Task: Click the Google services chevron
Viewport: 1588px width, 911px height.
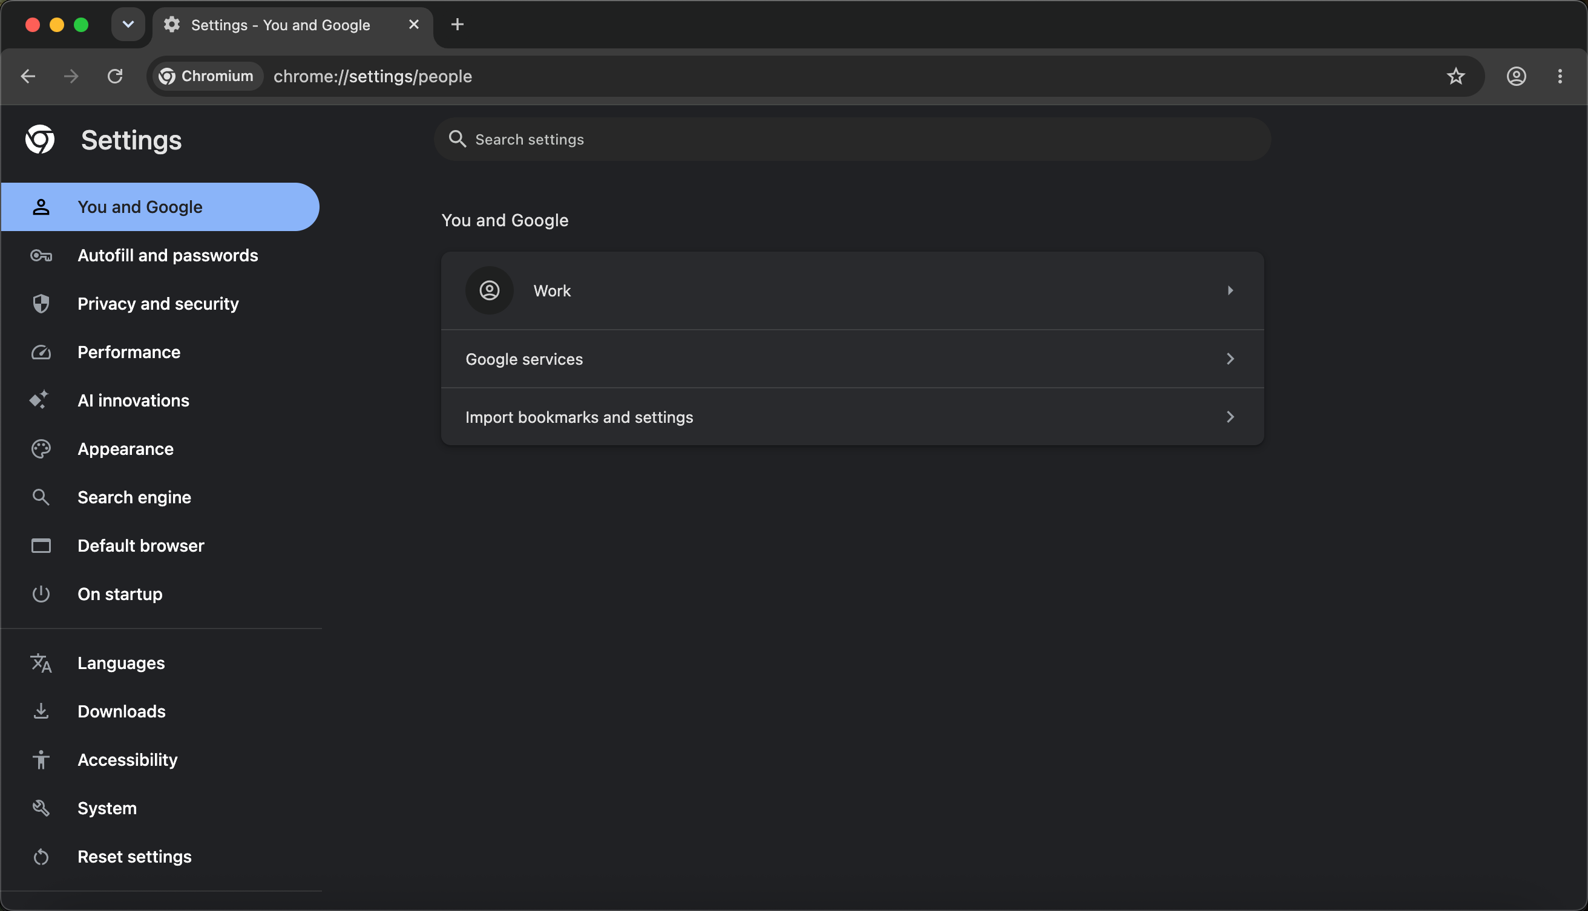Action: pos(1230,359)
